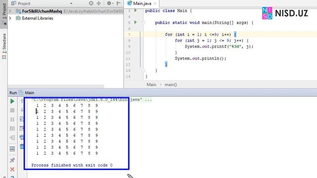Open Project panel settings gear
The image size is (317, 178).
(x=109, y=3)
